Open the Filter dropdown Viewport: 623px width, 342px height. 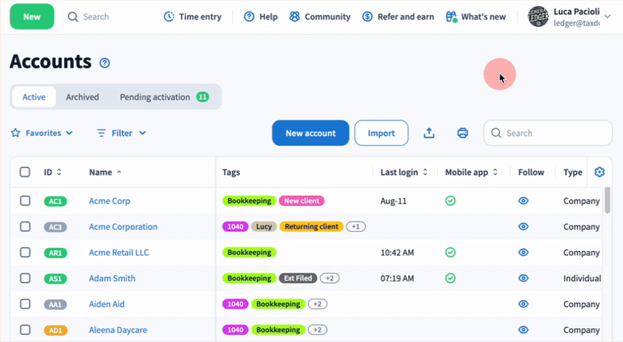(x=121, y=133)
